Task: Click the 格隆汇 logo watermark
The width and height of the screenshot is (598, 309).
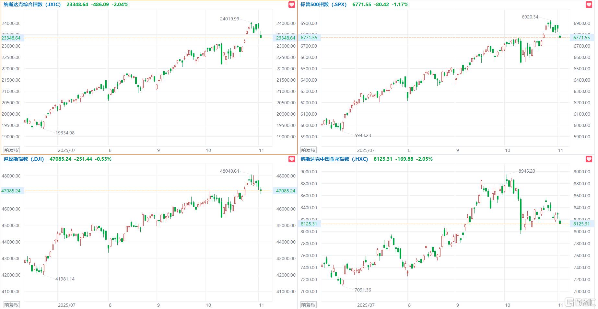Action: coord(581,303)
